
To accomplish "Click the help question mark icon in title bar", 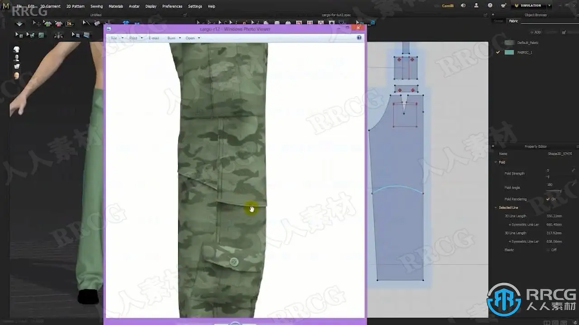I will coord(490,5).
